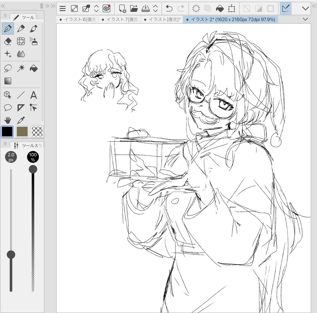Click the quick access share icon
This screenshot has height=313, width=317.
coord(86,8)
